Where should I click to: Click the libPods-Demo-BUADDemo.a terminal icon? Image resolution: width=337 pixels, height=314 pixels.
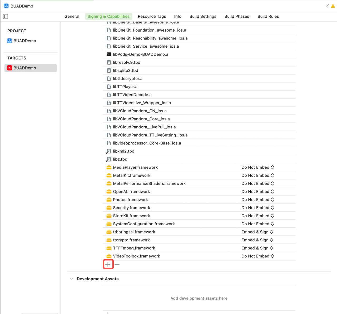pyautogui.click(x=109, y=54)
